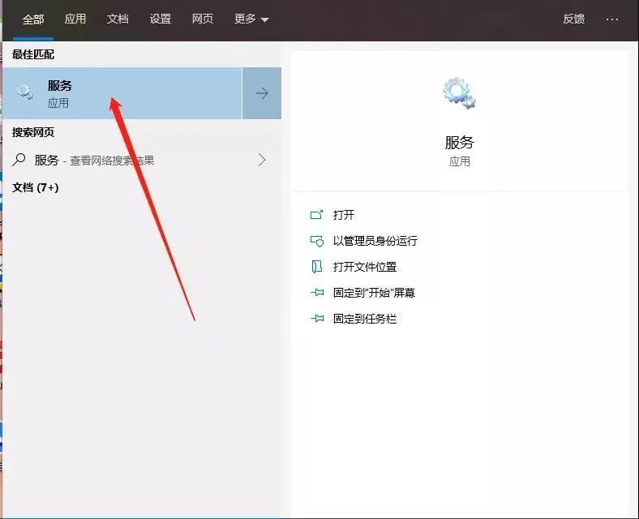Switch to the 文档 tab
639x519 pixels.
coord(118,19)
